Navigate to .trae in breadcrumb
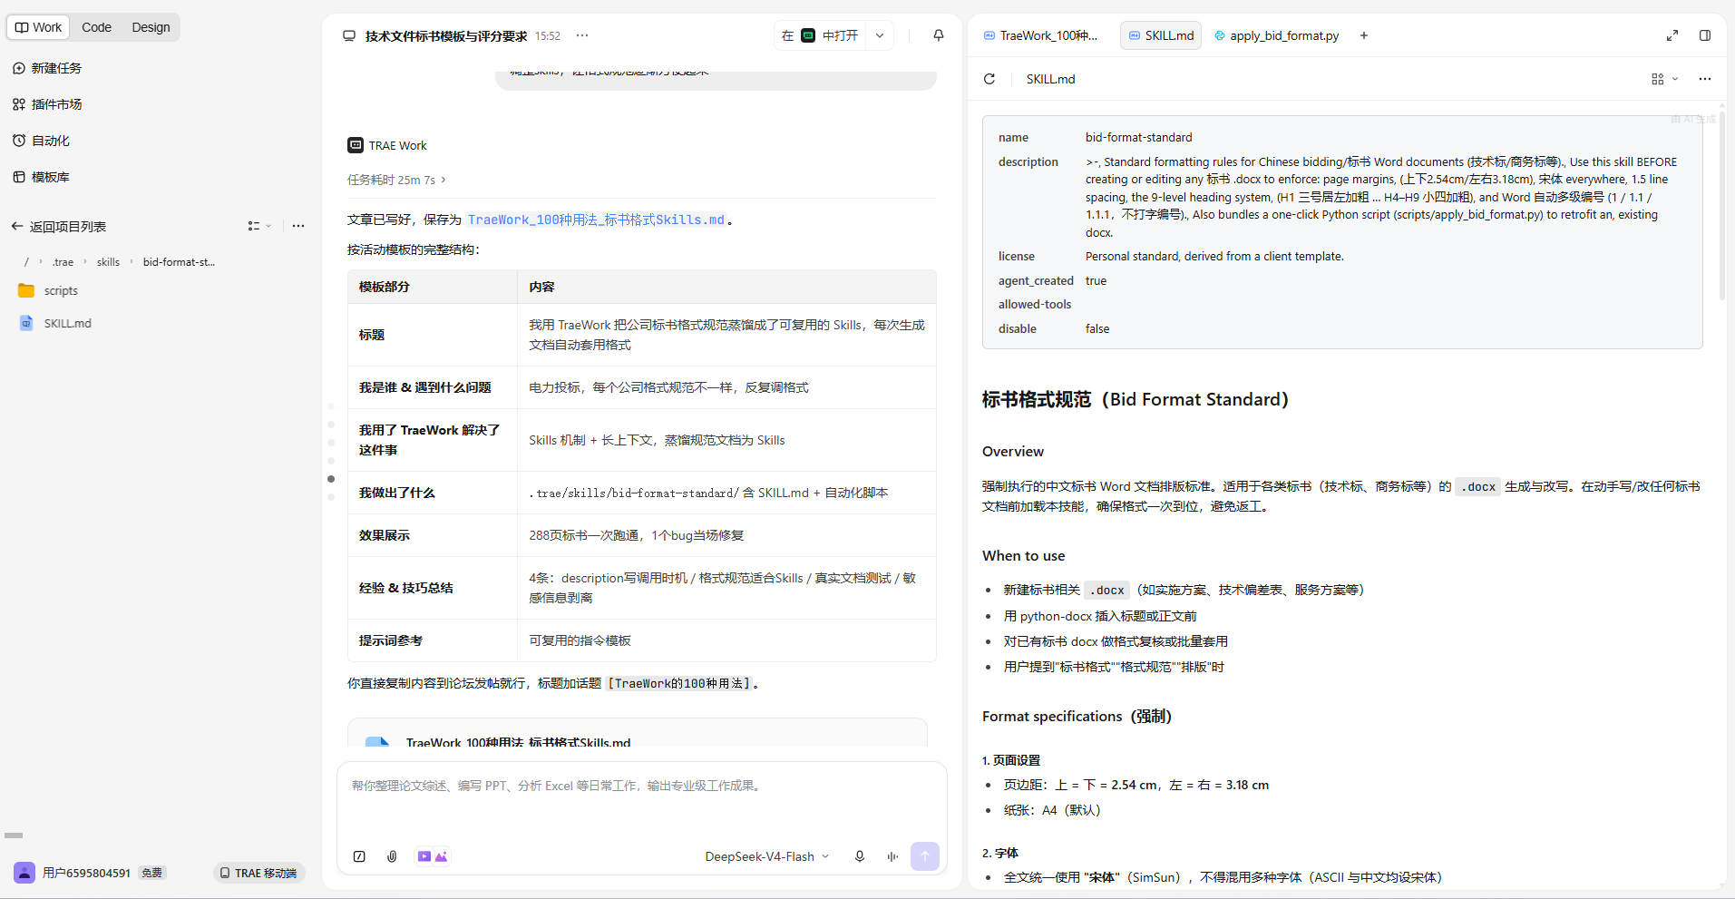The image size is (1735, 899). point(63,262)
